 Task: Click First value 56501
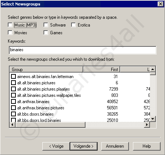[x=112, y=108]
